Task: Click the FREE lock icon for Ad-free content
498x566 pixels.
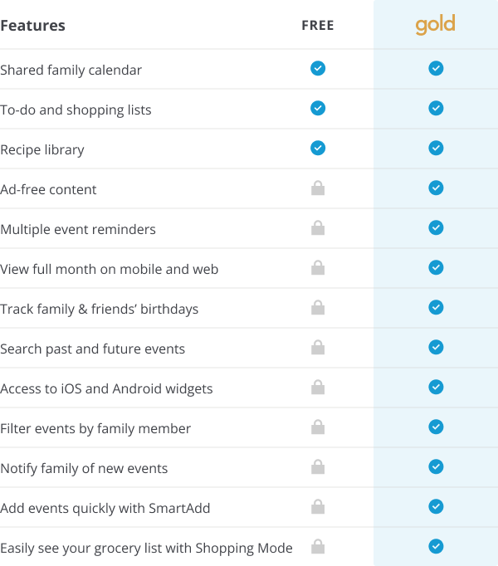Action: tap(318, 188)
